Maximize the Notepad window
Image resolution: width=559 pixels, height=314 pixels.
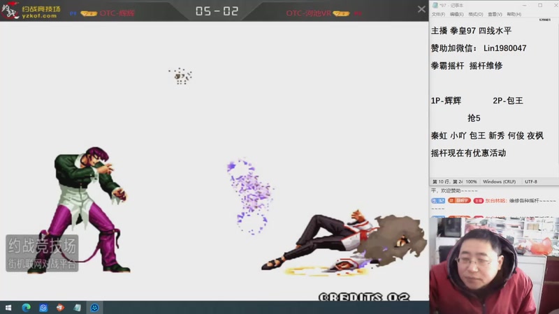click(540, 6)
